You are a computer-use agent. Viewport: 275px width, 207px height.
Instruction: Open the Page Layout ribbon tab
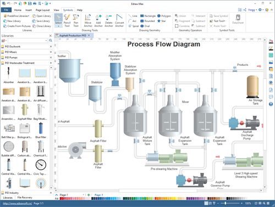tap(42, 10)
